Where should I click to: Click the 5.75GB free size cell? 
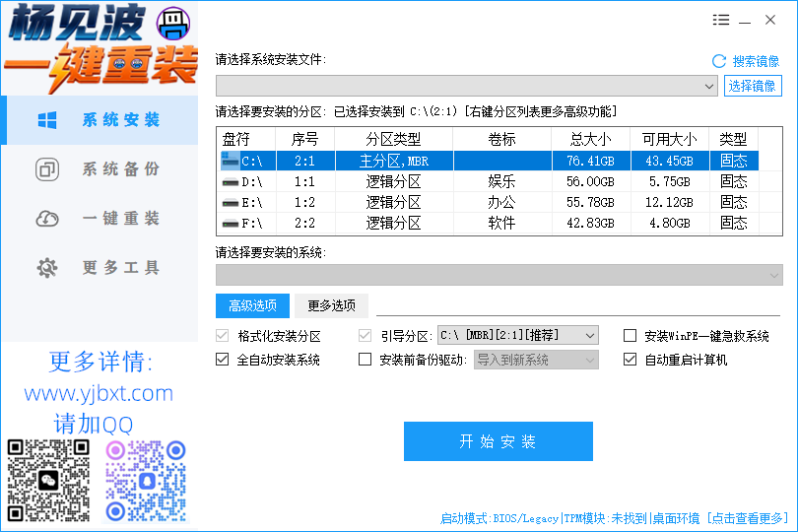669,181
